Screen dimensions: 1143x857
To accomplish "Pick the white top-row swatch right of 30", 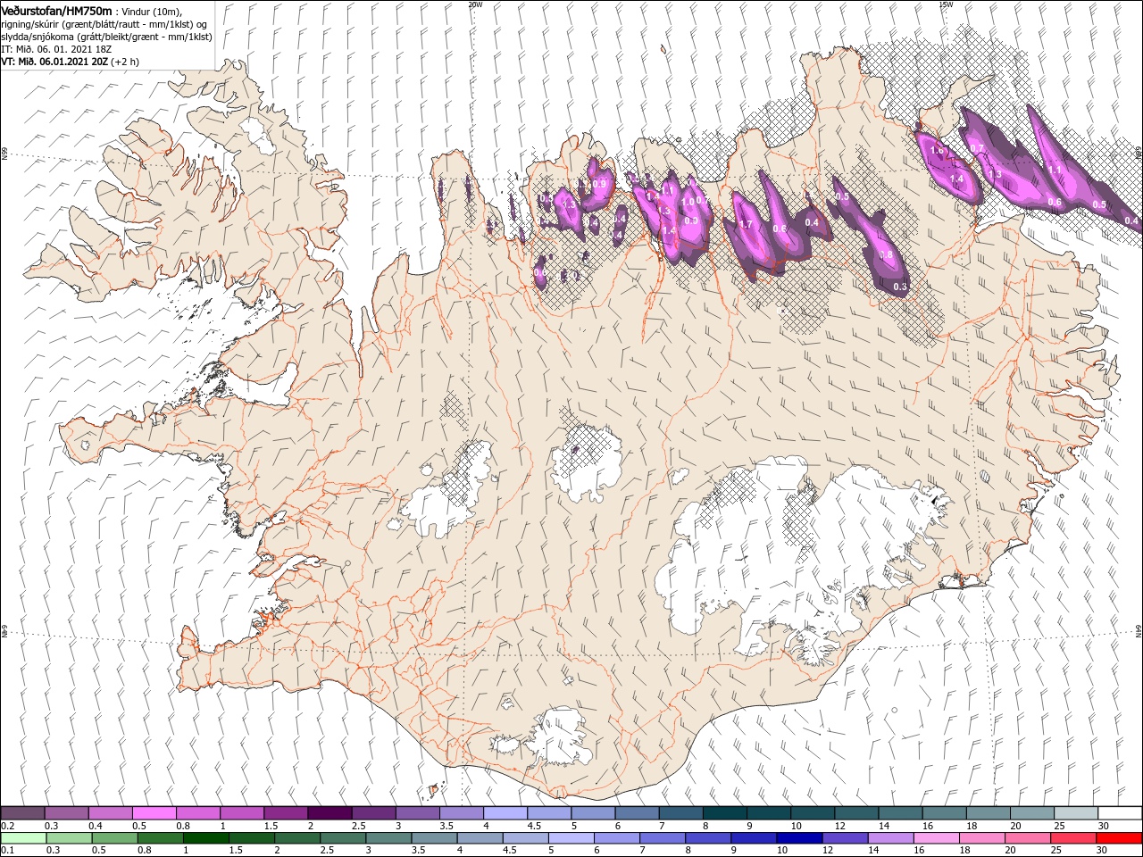I will [x=1121, y=813].
